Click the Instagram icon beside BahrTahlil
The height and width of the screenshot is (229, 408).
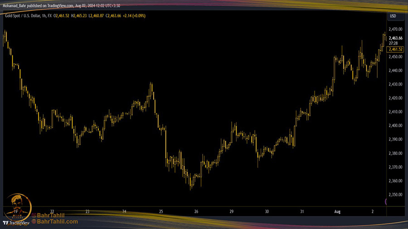[34, 215]
